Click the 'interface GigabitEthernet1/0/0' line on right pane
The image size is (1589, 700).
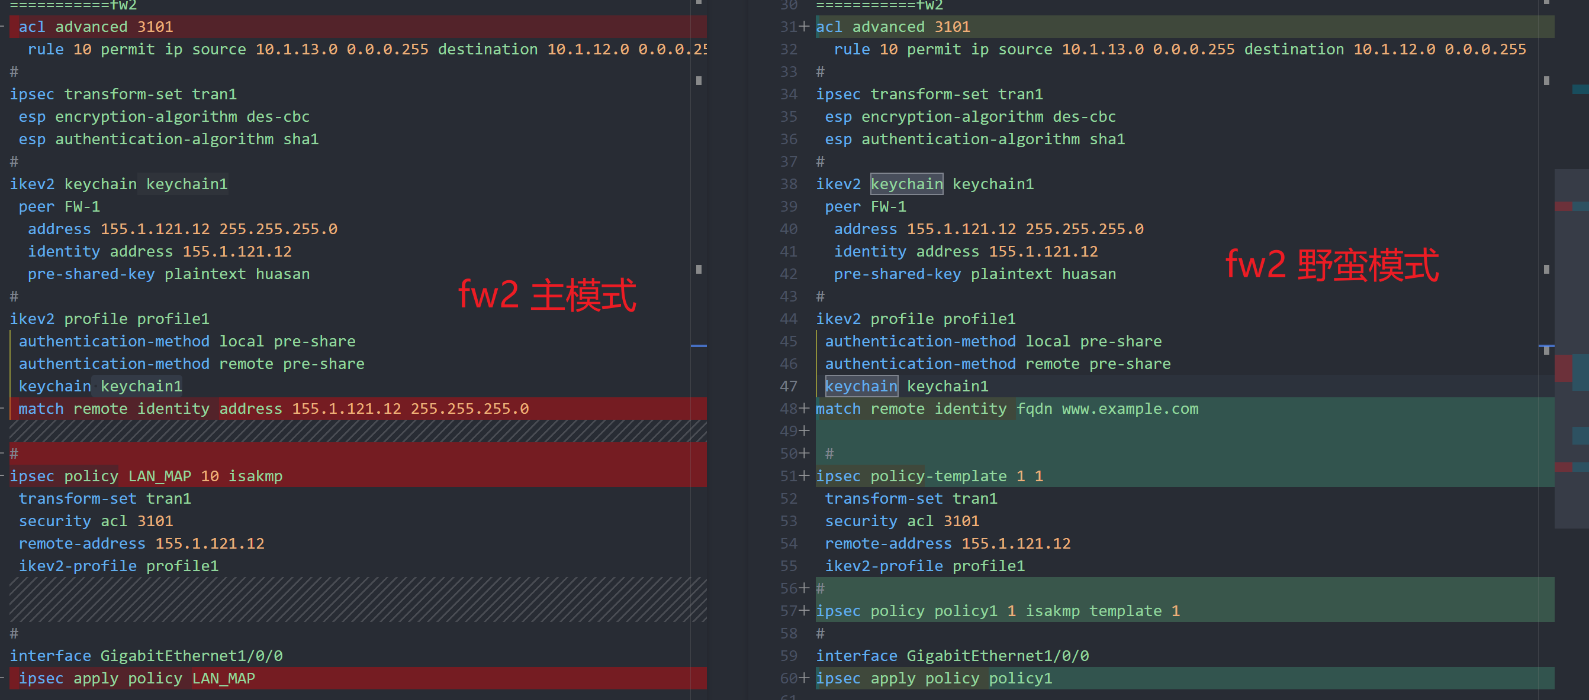tap(952, 656)
